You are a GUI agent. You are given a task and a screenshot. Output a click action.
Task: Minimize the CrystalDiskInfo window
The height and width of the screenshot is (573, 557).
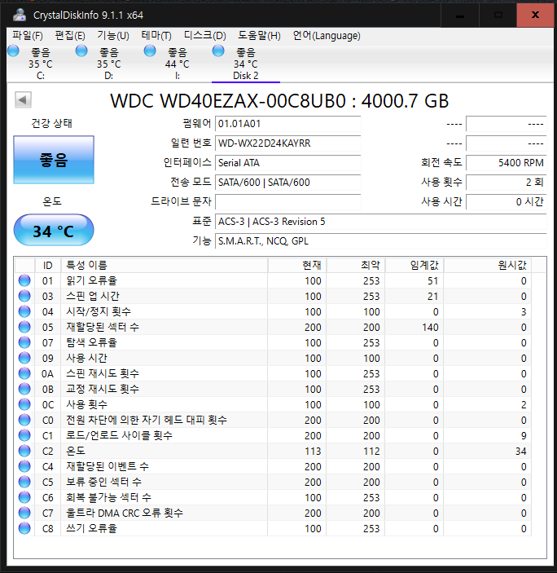pyautogui.click(x=460, y=15)
